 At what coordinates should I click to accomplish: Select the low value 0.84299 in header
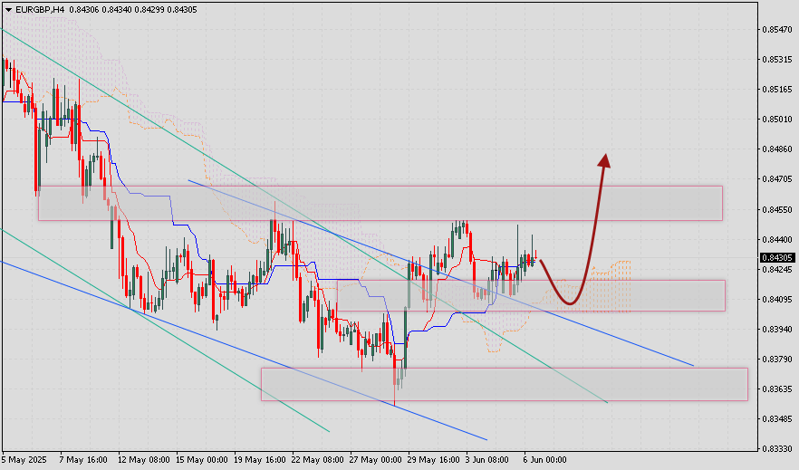pyautogui.click(x=149, y=10)
